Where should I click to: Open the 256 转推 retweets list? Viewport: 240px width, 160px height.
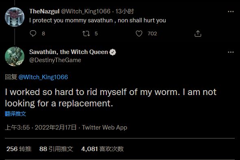[19, 149]
